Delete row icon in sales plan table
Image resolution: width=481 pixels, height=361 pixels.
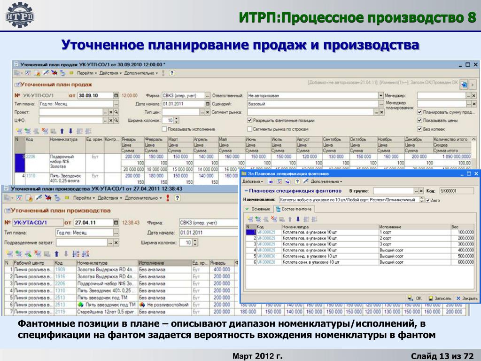pyautogui.click(x=45, y=131)
